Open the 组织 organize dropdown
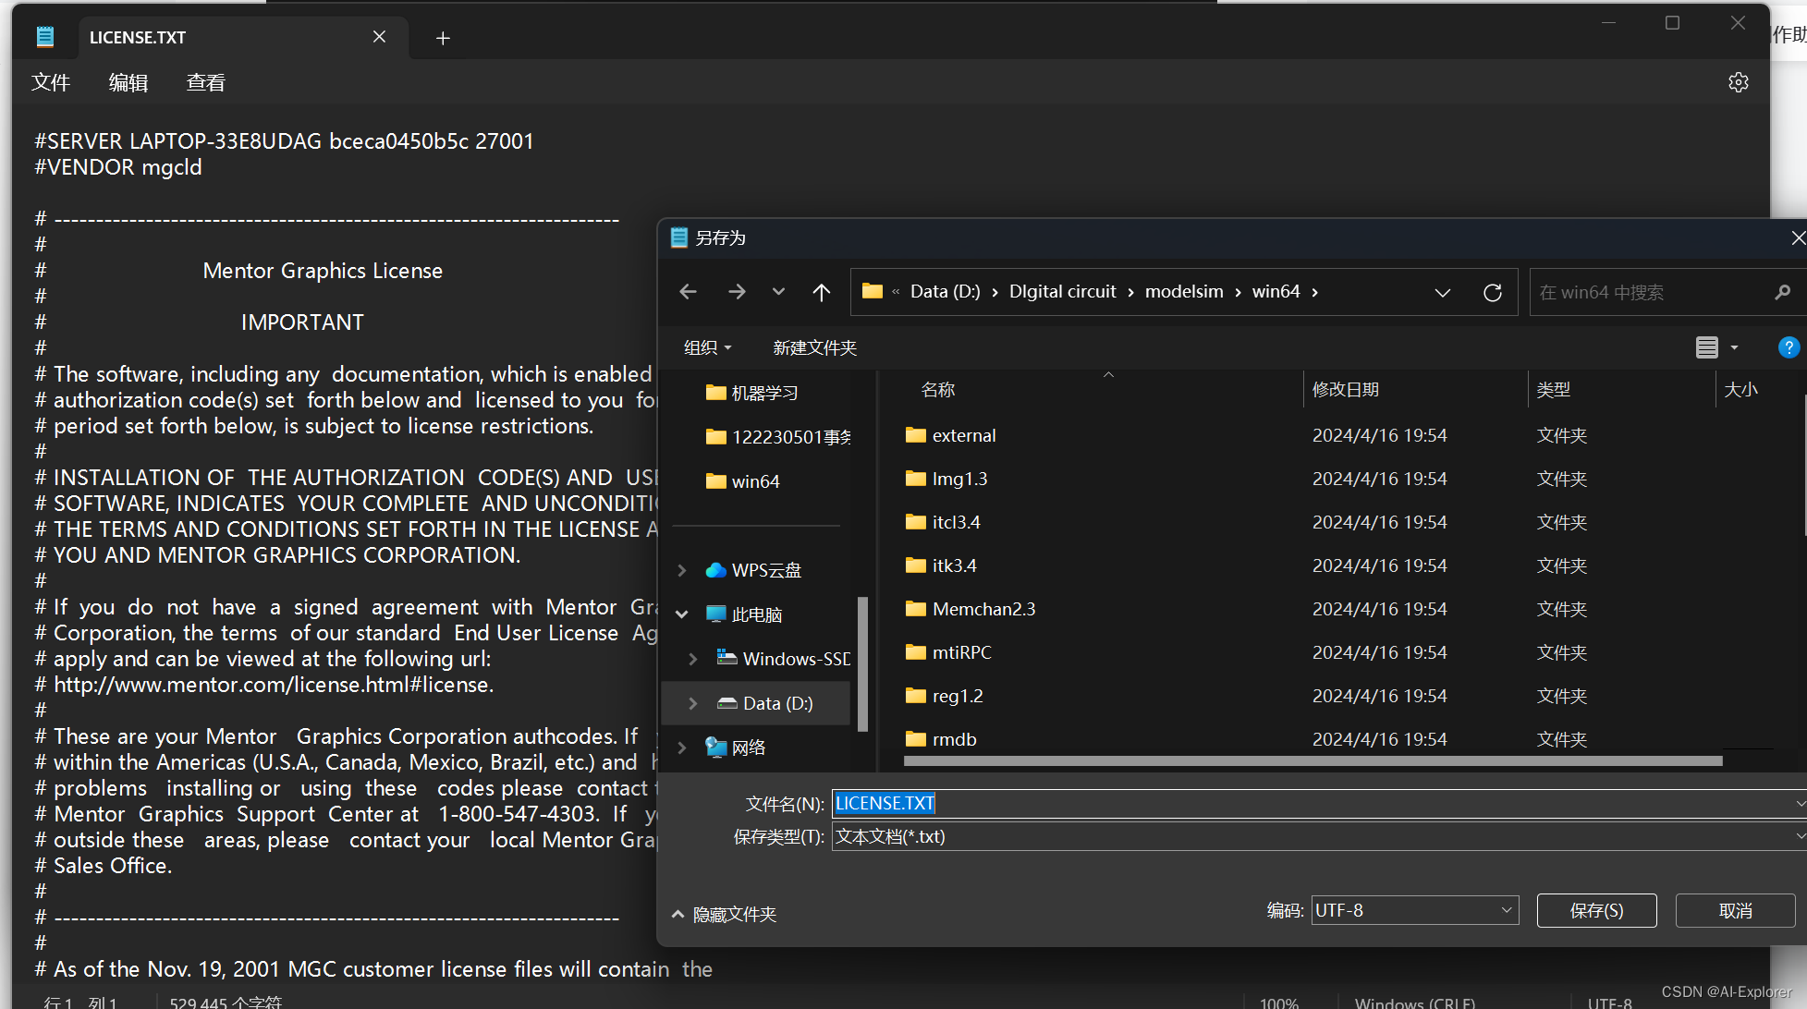This screenshot has width=1807, height=1009. 707,347
